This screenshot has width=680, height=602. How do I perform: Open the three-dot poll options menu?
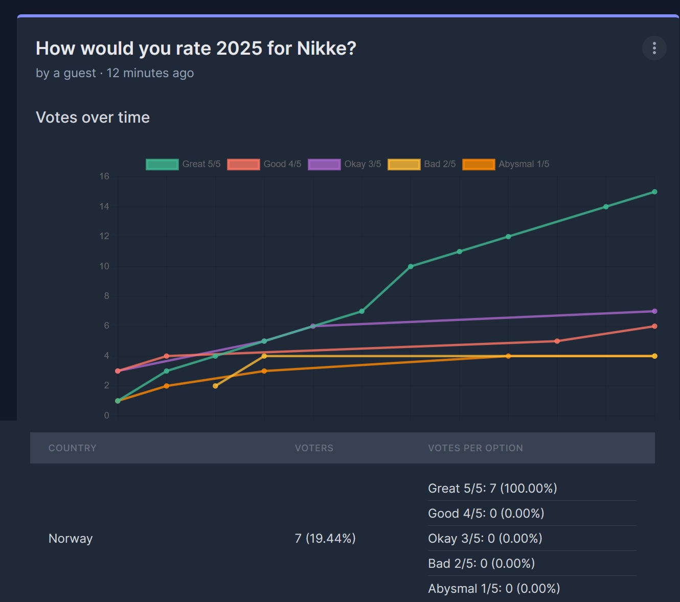[x=654, y=48]
